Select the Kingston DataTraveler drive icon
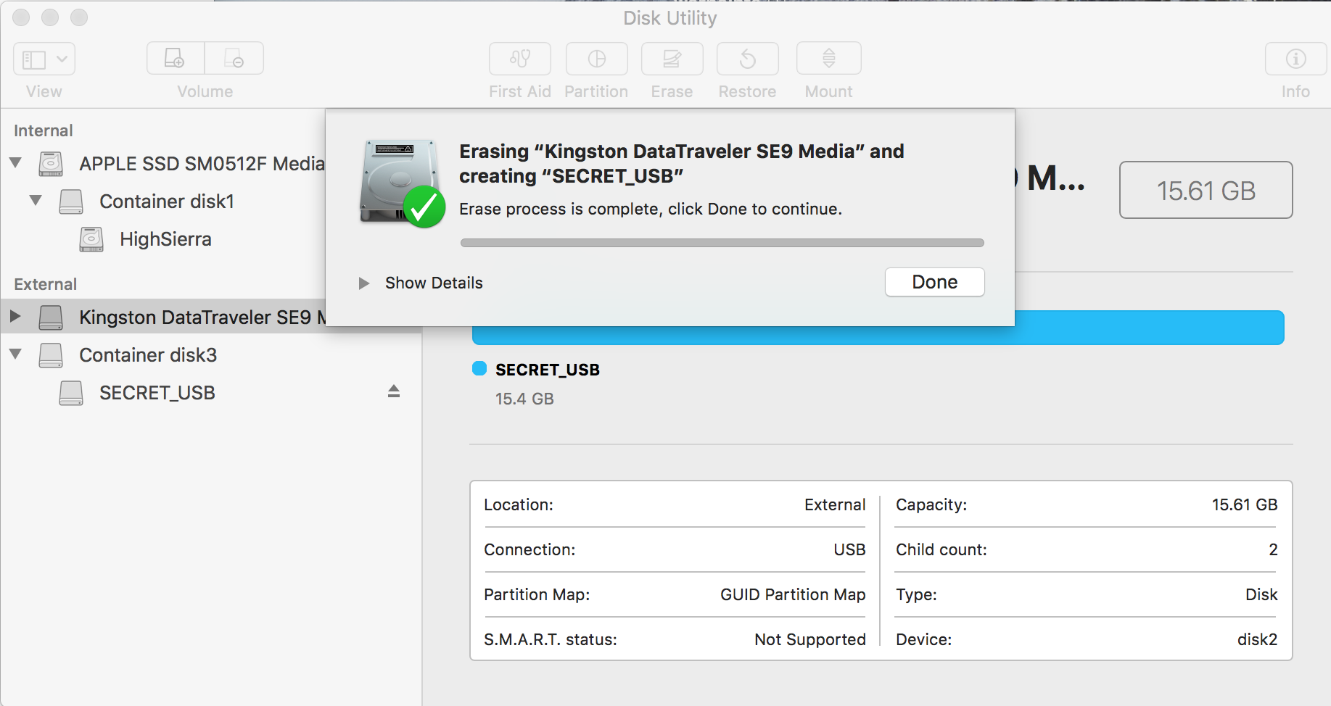This screenshot has width=1331, height=706. [x=51, y=317]
